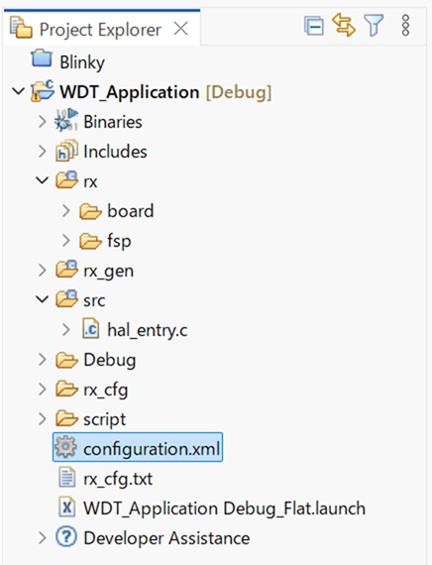The width and height of the screenshot is (432, 565).
Task: Open the View Menu three-dots icon
Action: (405, 25)
